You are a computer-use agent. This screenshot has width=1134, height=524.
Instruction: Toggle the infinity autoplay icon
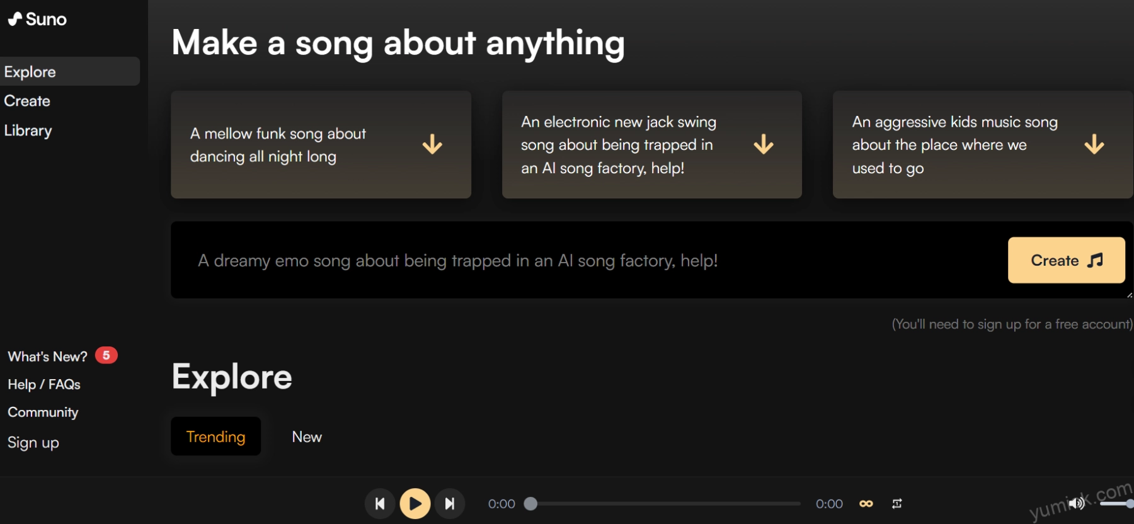point(866,504)
